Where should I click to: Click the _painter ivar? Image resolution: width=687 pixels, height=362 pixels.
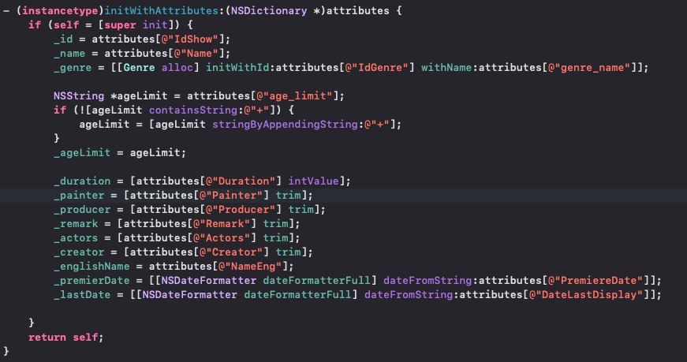pos(79,195)
